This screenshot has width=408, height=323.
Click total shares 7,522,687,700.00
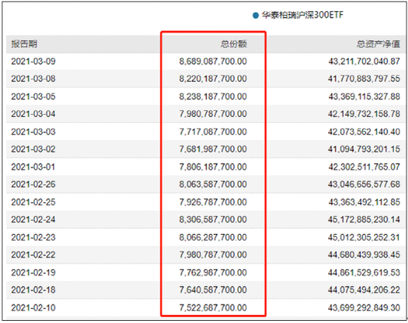point(213,307)
